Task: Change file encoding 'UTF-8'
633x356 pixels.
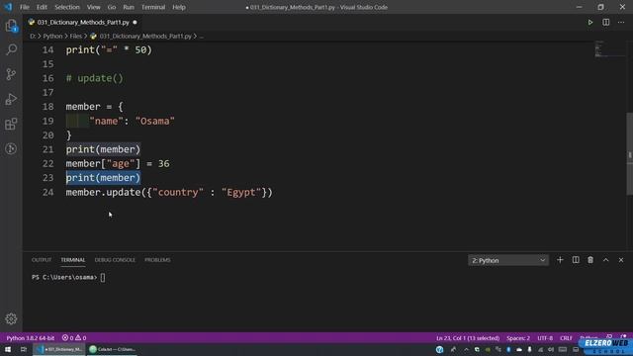Action: [545, 338]
